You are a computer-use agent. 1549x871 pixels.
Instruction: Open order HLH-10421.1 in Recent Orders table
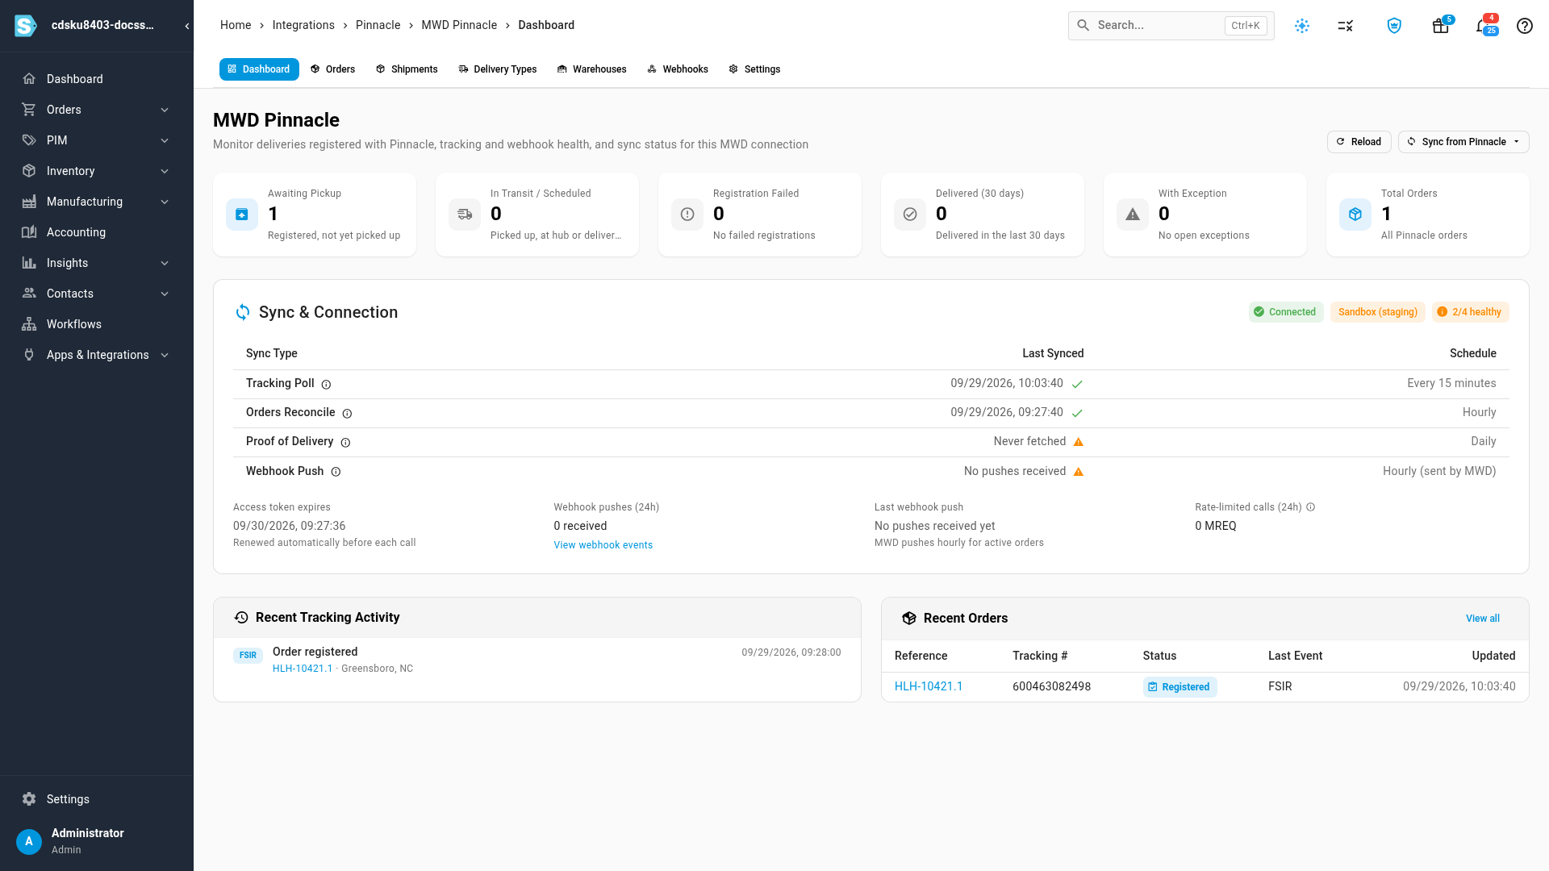[x=929, y=686]
